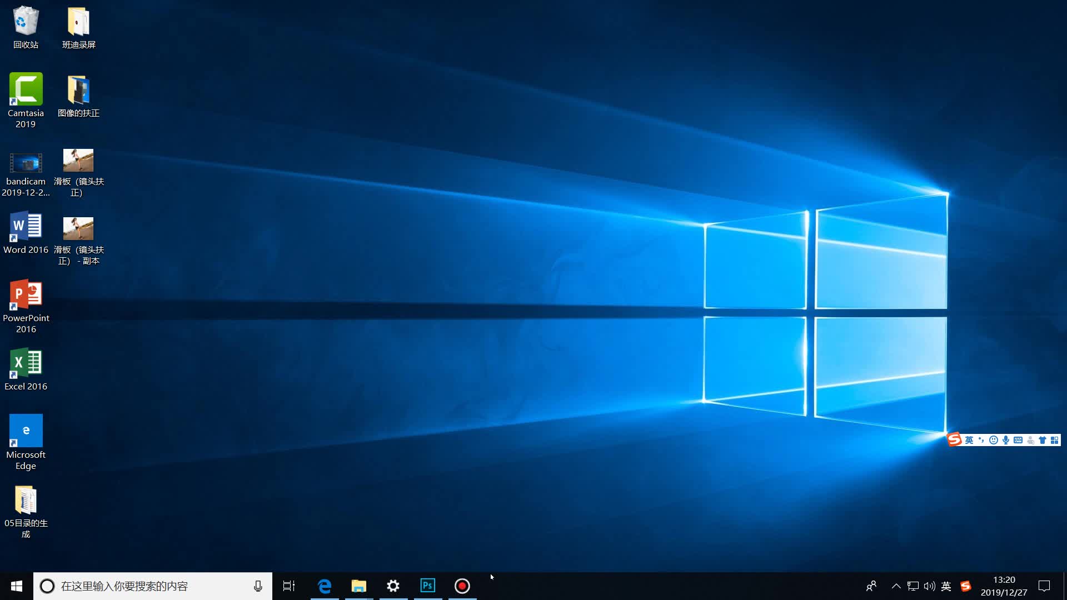The width and height of the screenshot is (1067, 600).
Task: Open the People icon in taskbar
Action: [871, 586]
